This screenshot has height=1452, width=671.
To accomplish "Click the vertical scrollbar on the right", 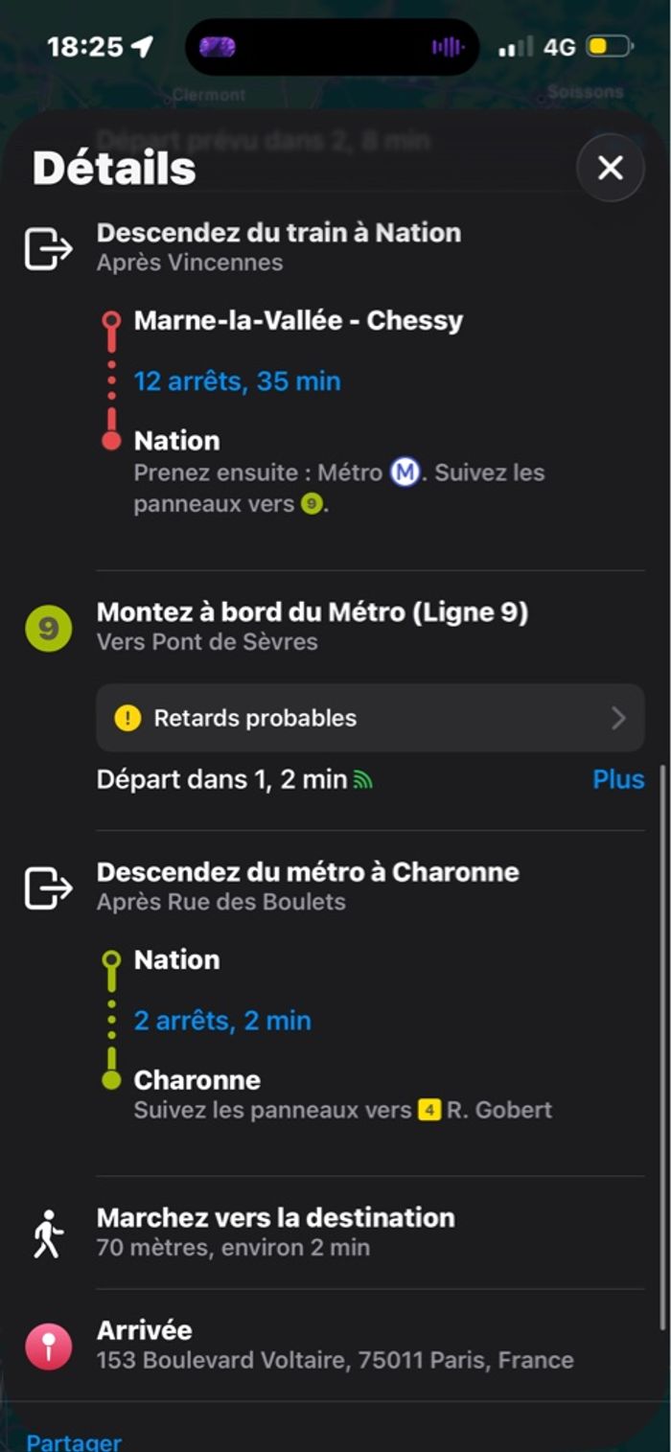I will [x=663, y=1045].
